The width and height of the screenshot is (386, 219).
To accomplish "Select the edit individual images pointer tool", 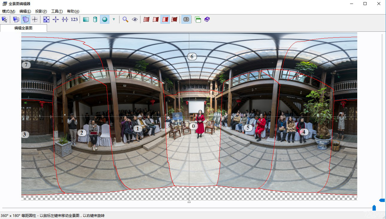I will click(4, 19).
